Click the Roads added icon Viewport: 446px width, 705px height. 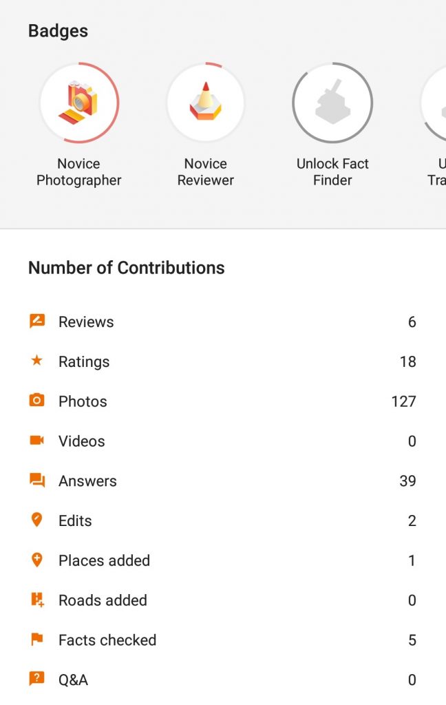coord(37,600)
